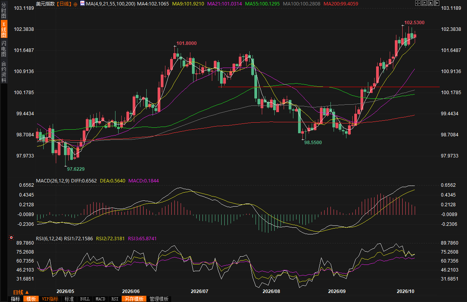The width and height of the screenshot is (467, 302).
Task: Click the orange plus circle beside 日线 title
Action: point(75,4)
